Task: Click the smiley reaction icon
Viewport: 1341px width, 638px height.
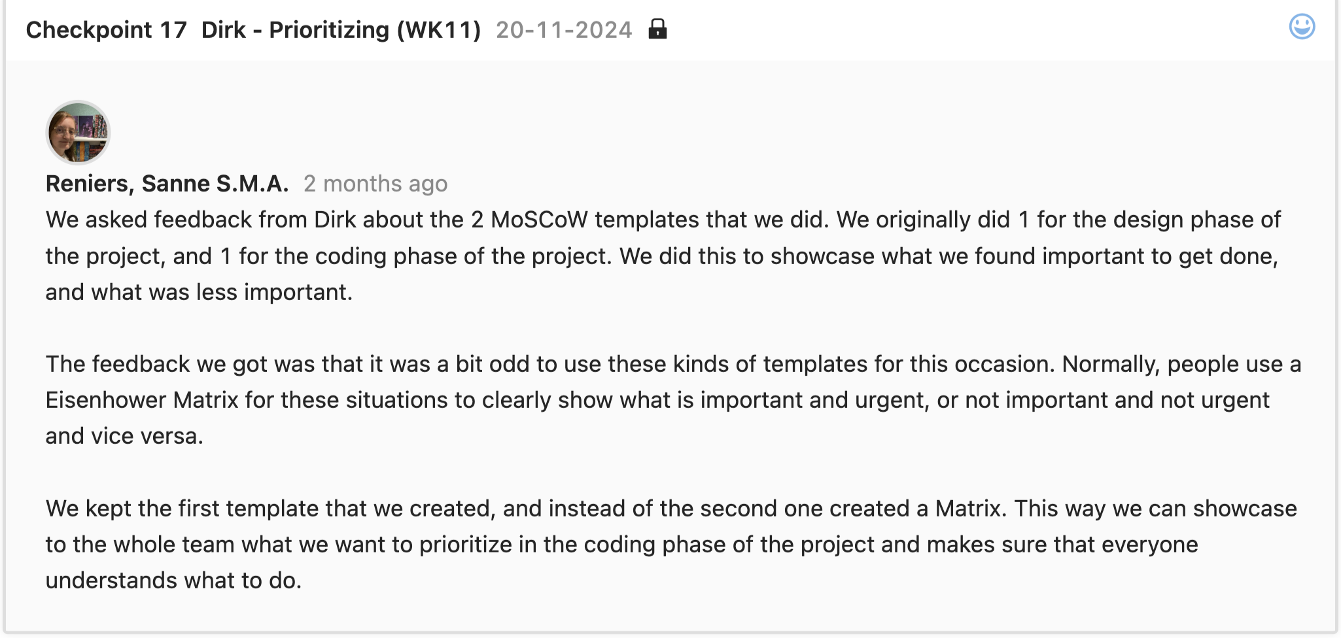Action: (1302, 27)
